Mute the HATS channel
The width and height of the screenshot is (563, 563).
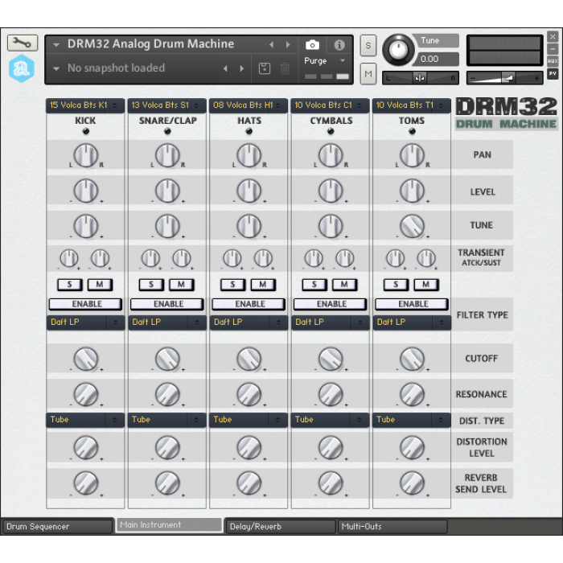point(263,285)
